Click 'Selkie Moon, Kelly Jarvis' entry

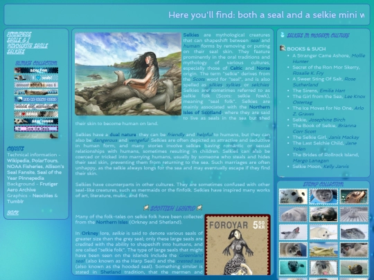tap(321, 167)
